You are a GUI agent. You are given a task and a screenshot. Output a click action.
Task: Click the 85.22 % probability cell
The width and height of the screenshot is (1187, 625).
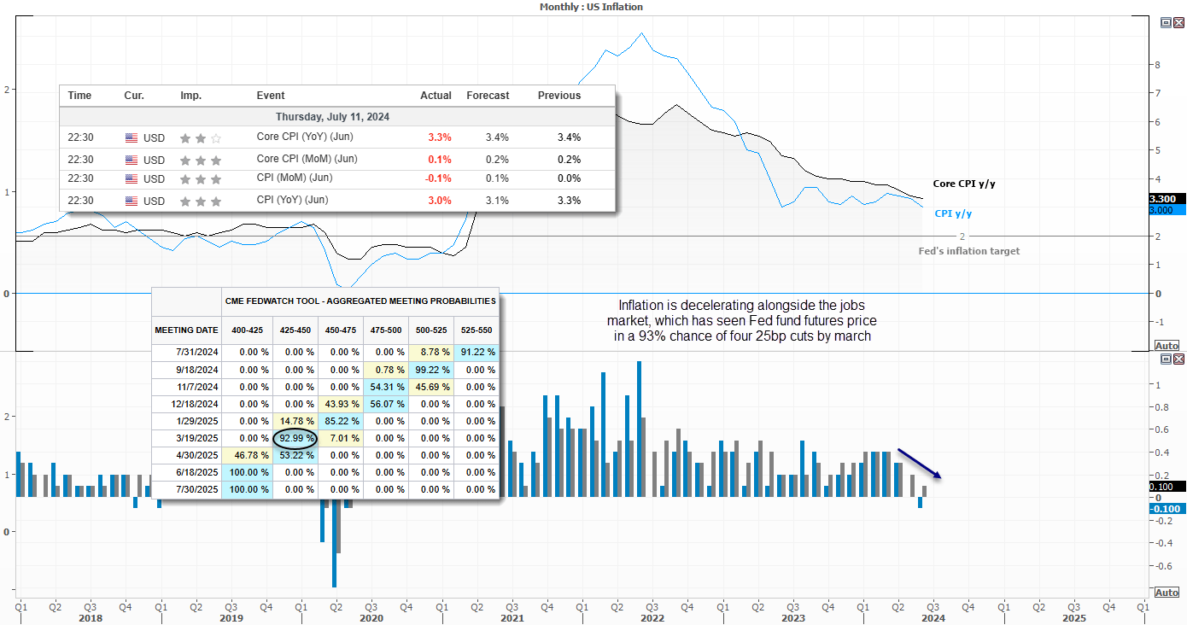[341, 421]
